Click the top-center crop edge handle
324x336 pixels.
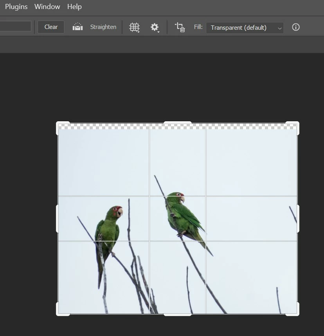point(178,122)
